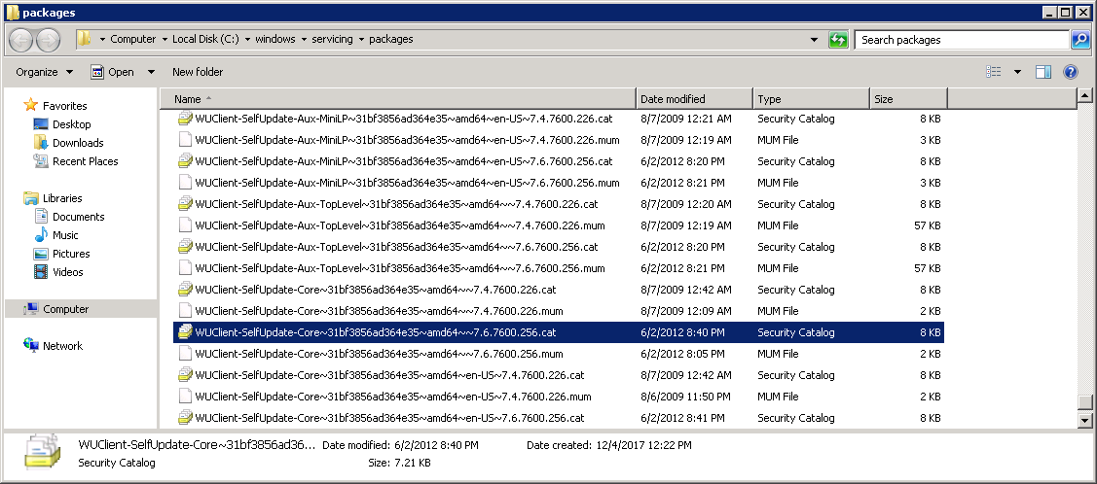The height and width of the screenshot is (484, 1097).
Task: Click the Favorites star icon
Action: pos(31,106)
